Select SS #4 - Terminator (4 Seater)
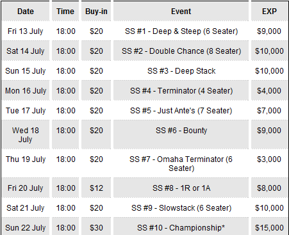Viewport: 289px width, 235px height. 181,91
